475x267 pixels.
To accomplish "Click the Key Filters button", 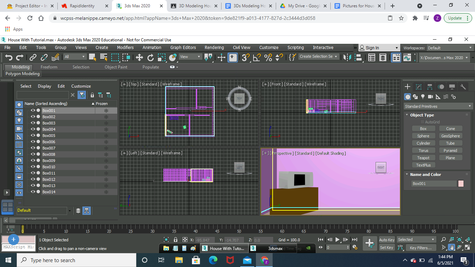I will (x=420, y=248).
